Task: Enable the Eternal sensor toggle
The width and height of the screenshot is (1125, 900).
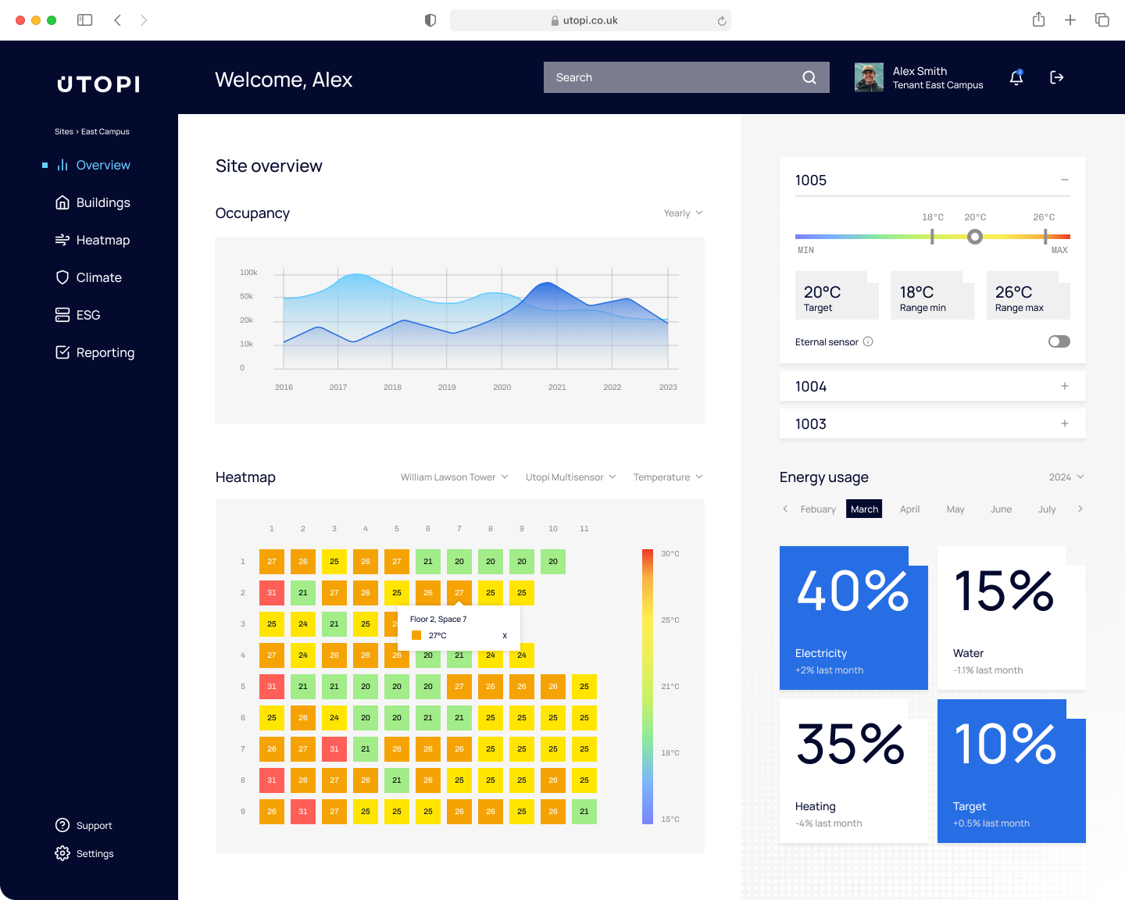Action: tap(1059, 341)
